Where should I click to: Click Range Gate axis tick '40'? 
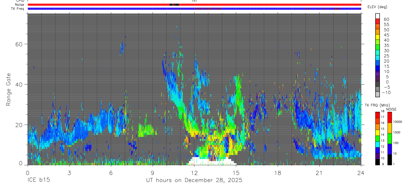(x=19, y=84)
